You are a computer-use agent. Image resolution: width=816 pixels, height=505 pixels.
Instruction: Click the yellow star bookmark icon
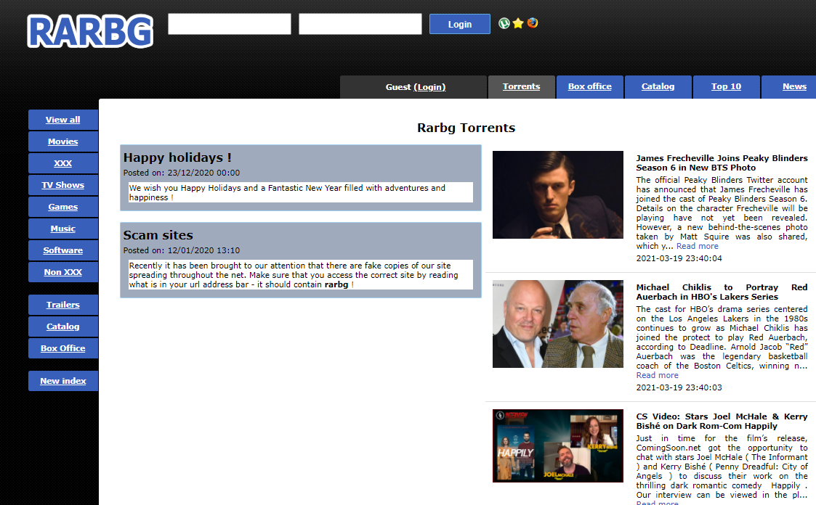pyautogui.click(x=518, y=23)
